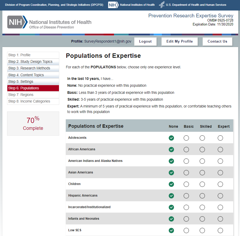This screenshot has height=236, width=240.
Task: Click the NIH Office of Disease Prevention logo
Action: [x=49, y=22]
